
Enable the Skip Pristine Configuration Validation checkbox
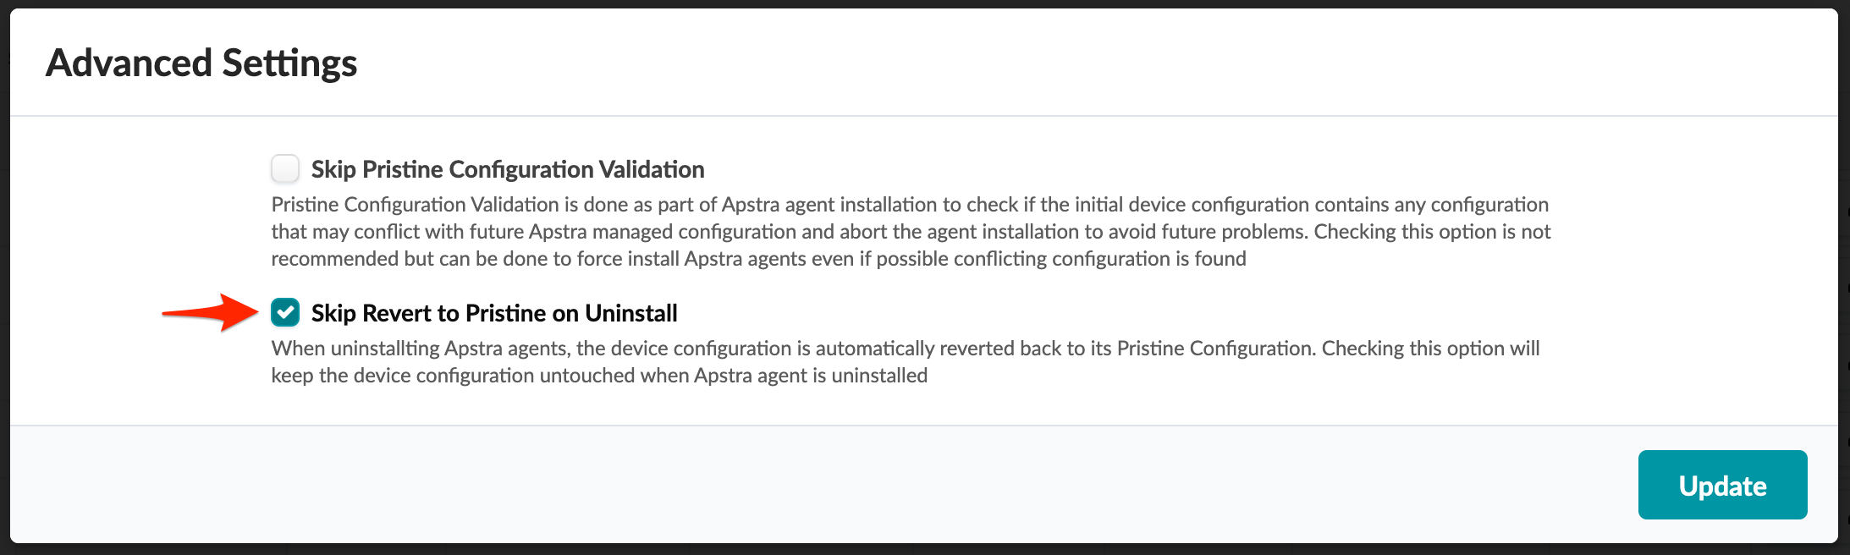(x=285, y=168)
